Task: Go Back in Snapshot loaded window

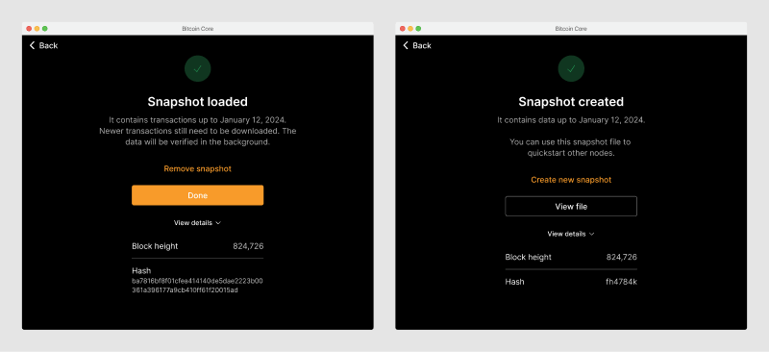Action: click(43, 45)
